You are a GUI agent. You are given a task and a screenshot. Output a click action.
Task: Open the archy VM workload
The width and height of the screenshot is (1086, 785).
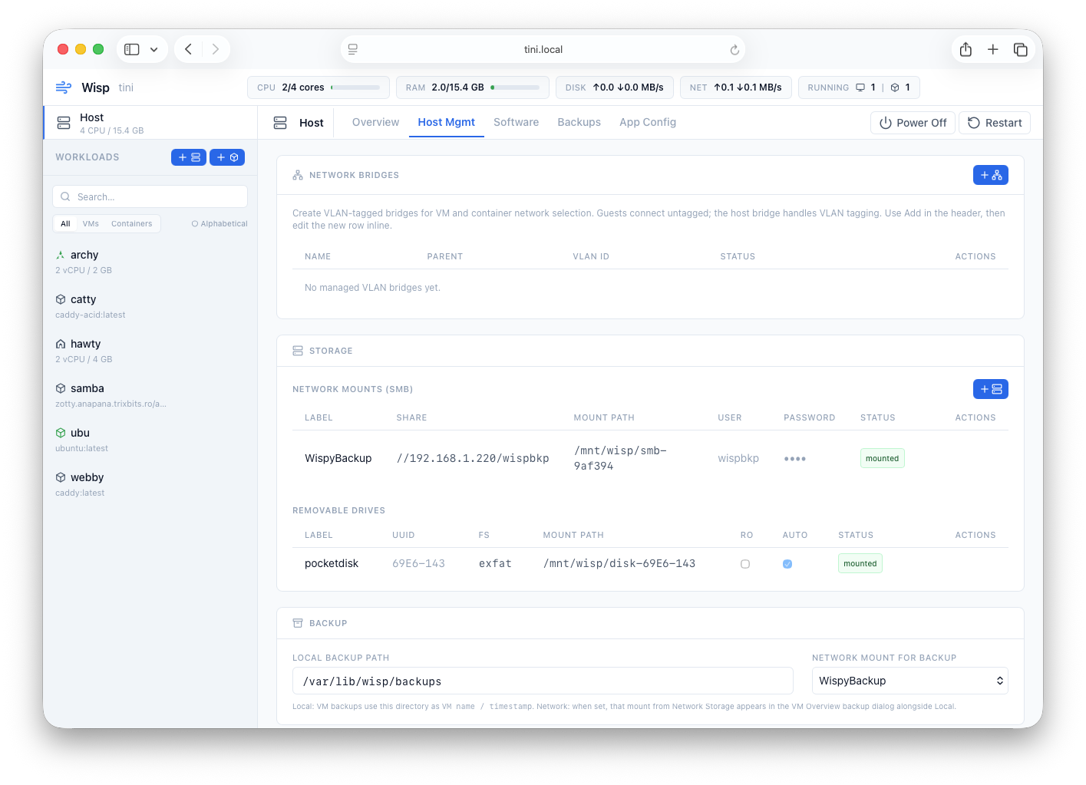150,262
